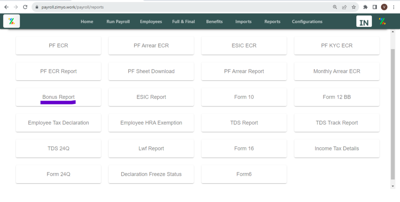Open the PF KYC ECR card
Image resolution: width=400 pixels, height=202 pixels.
[x=337, y=46]
